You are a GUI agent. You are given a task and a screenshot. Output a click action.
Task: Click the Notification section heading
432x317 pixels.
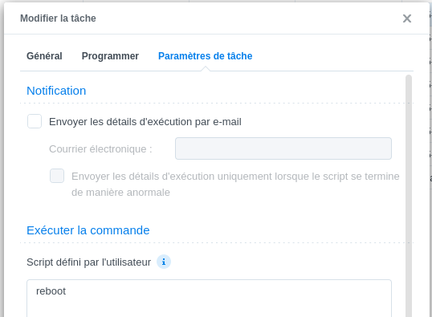pyautogui.click(x=56, y=91)
